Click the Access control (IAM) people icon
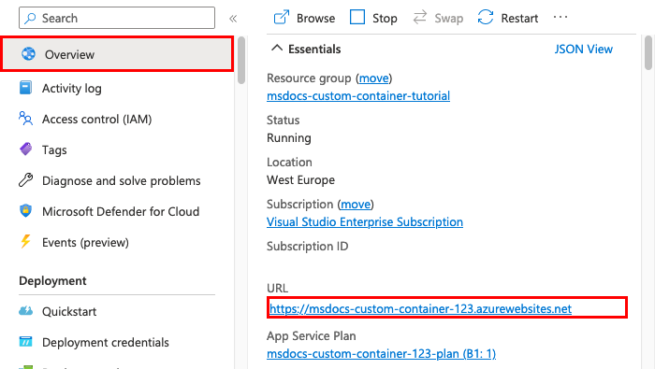 coord(25,119)
